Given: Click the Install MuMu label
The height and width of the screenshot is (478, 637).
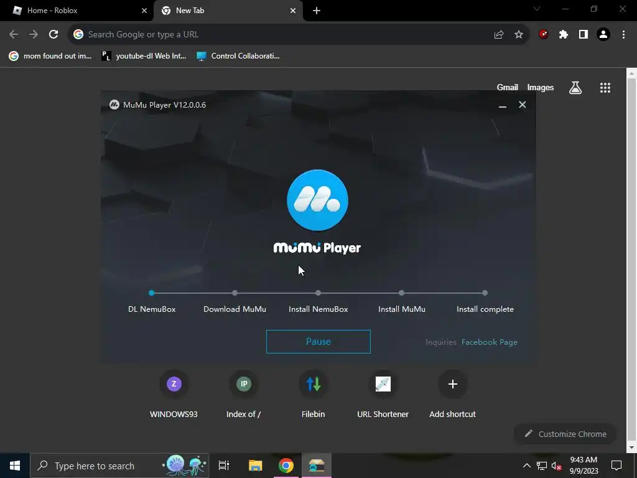Looking at the screenshot, I should (x=402, y=309).
